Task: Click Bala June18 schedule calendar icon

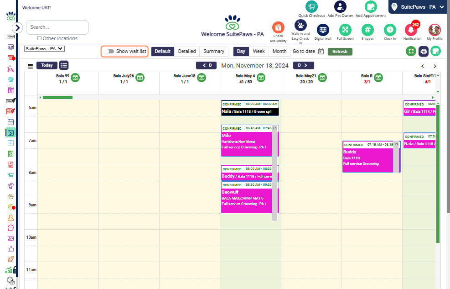Action: [202, 78]
